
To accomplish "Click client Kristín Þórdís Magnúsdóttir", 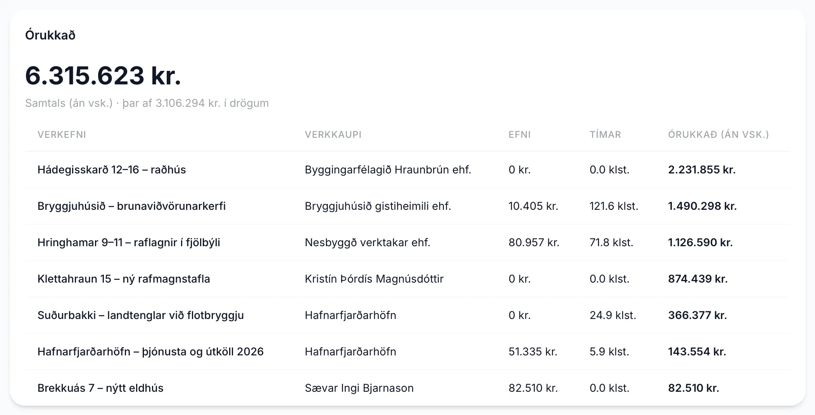I will coord(374,279).
